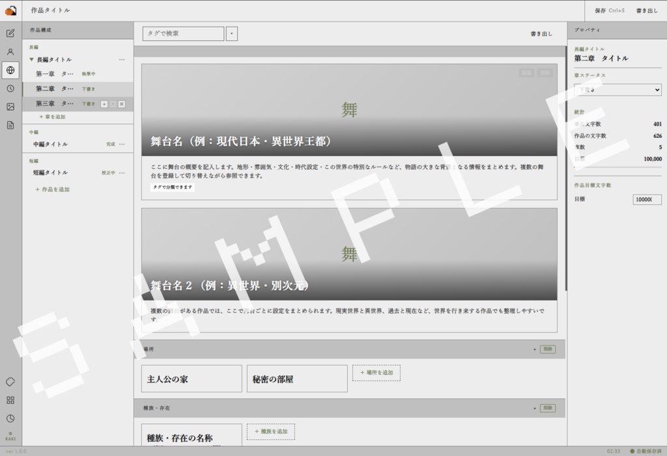Open the 長編タイトル more options menu

[122, 59]
